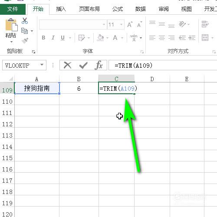Switch to the 审阅 Review tab

[164, 9]
